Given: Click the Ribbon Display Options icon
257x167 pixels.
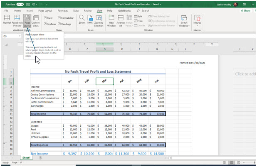Looking at the screenshot, I should click(244, 5).
